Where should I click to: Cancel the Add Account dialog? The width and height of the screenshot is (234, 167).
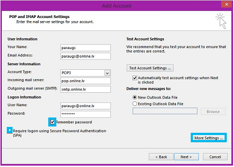[x=215, y=157]
